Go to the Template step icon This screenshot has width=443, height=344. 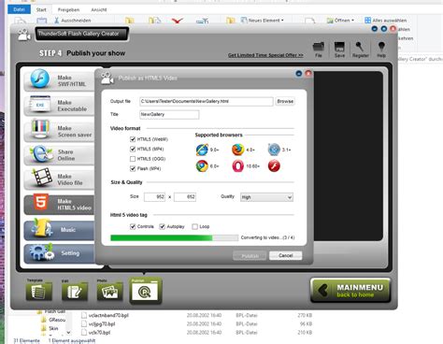(39, 291)
